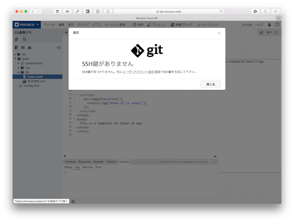This screenshot has height=222, width=294.
Task: Select README.md in the file tree
Action: pyautogui.click(x=36, y=81)
